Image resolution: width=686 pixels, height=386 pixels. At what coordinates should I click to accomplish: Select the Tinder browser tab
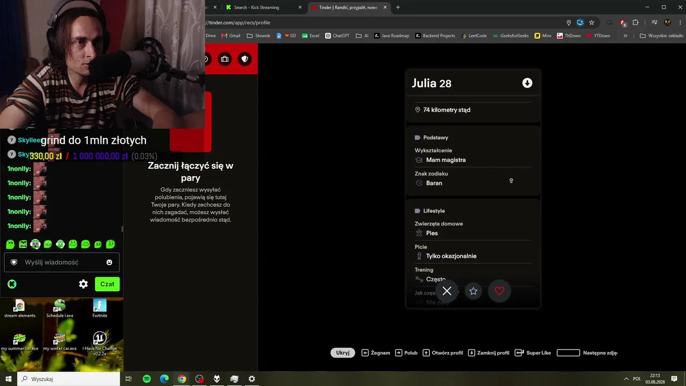348,8
